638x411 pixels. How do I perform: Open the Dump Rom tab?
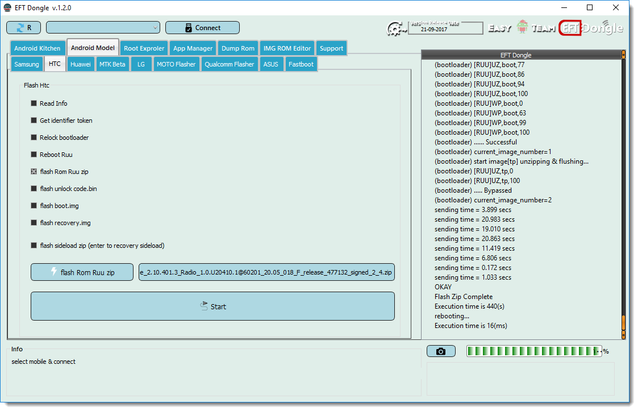(x=237, y=48)
